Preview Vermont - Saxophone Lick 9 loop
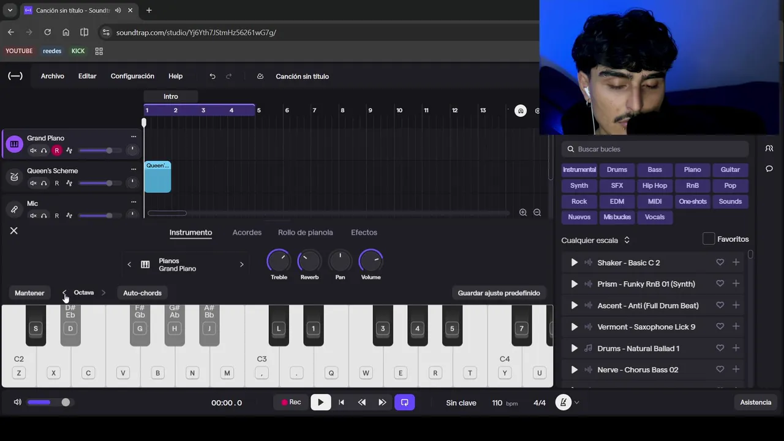This screenshot has height=441, width=784. (x=574, y=327)
